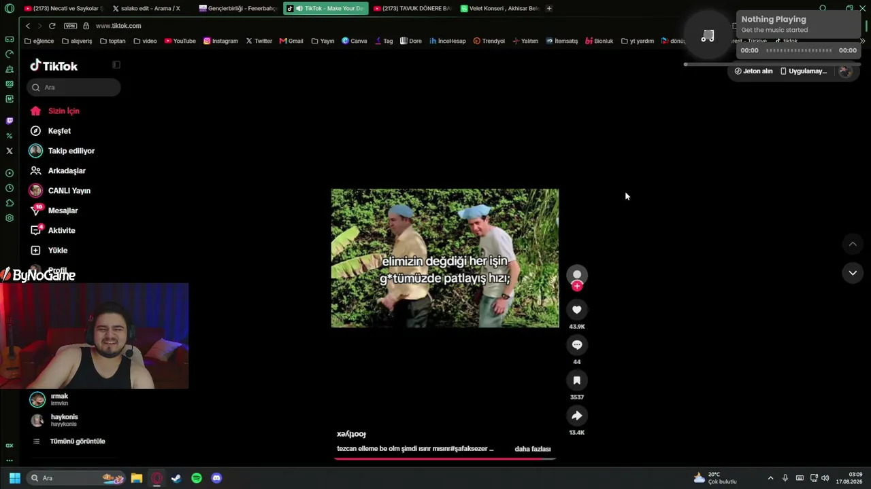The width and height of the screenshot is (871, 489).
Task: Go to the previous video with the up arrow
Action: [x=853, y=244]
